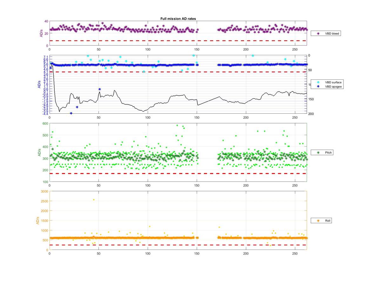Click the orange 'AD/s' y-axis label
This screenshot has width=381, height=281.
[x=37, y=220]
